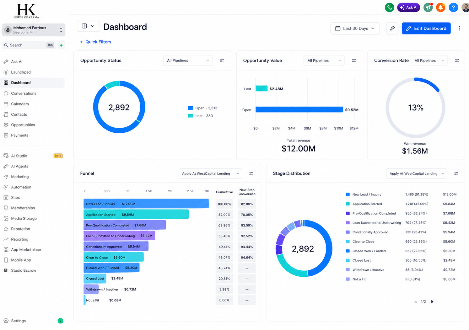
Task: Click the '1,218 (42.09%)' value in Stage Distribution
Action: coord(417,204)
